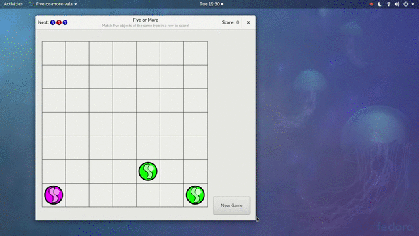Click the last blue ball in Next preview
Screen dimensions: 419x236
[x=65, y=22]
